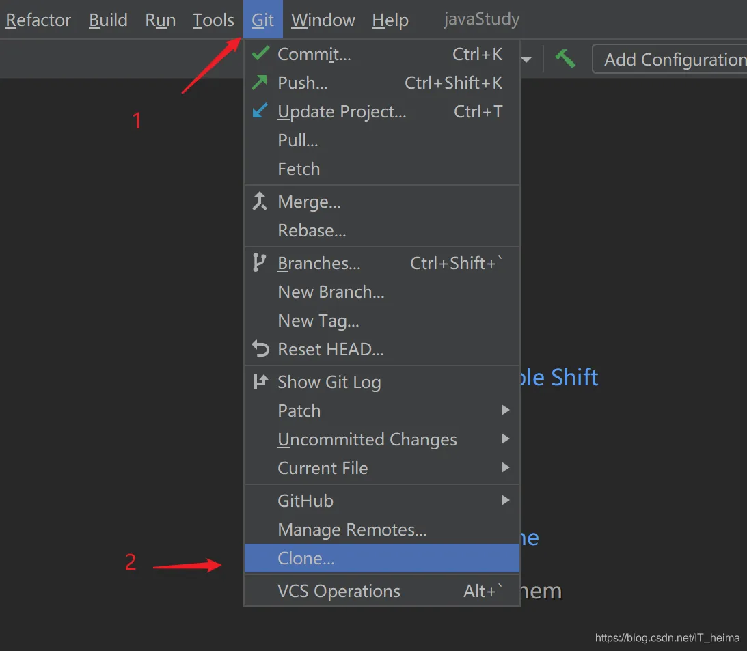Click the Branches icon in Git menu
This screenshot has height=651, width=747.
[259, 263]
